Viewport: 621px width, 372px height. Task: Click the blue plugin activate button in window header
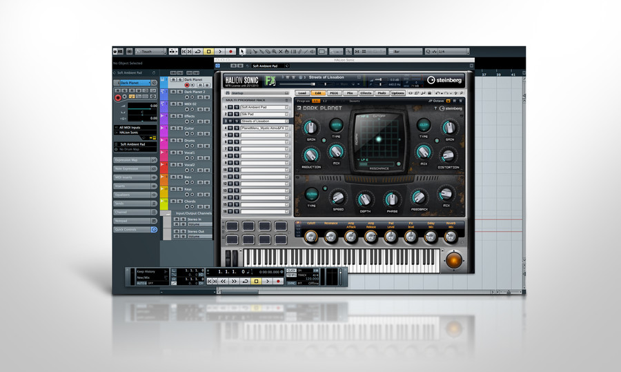click(217, 66)
